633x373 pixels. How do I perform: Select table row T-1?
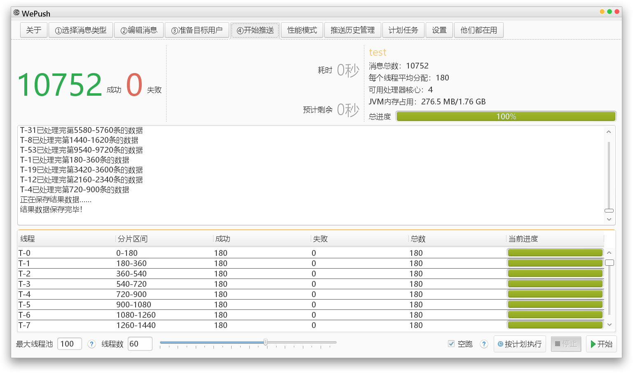coord(311,263)
